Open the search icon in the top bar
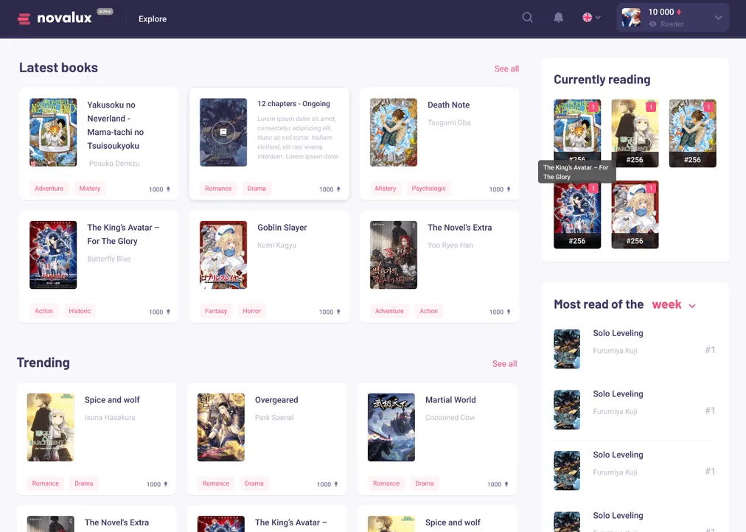The width and height of the screenshot is (746, 532). 527,17
